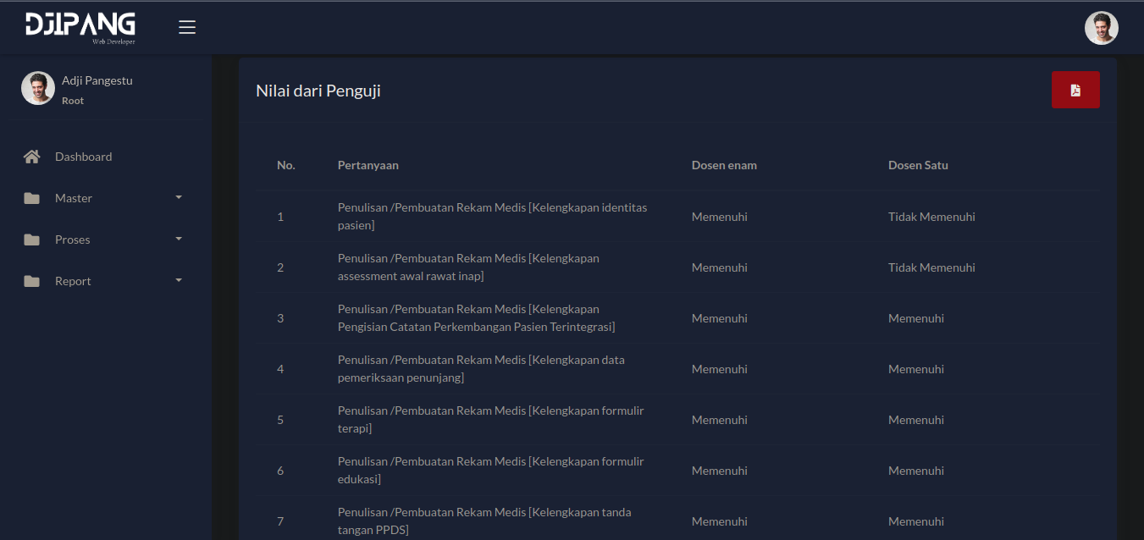Click the DJIPANG logo
Screen dimensions: 1144x540
(x=80, y=27)
